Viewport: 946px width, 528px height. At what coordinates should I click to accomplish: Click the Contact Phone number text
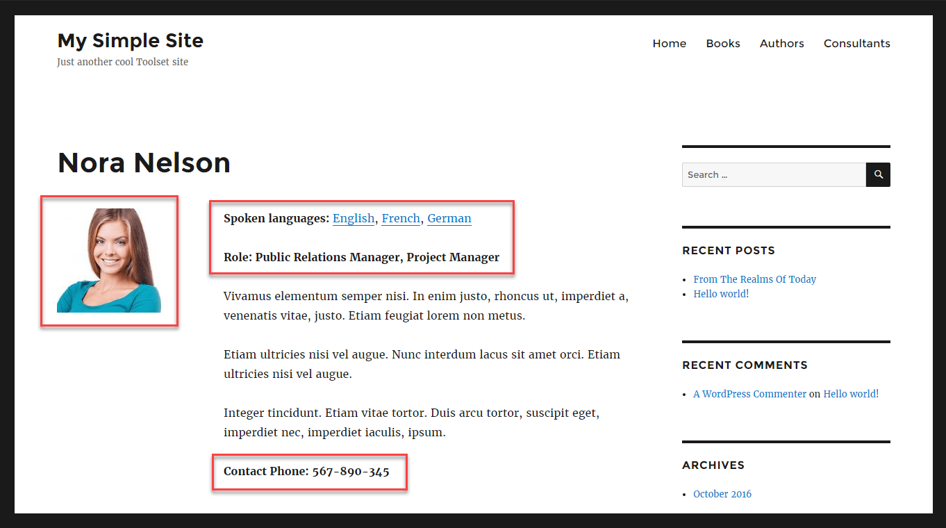tap(309, 471)
